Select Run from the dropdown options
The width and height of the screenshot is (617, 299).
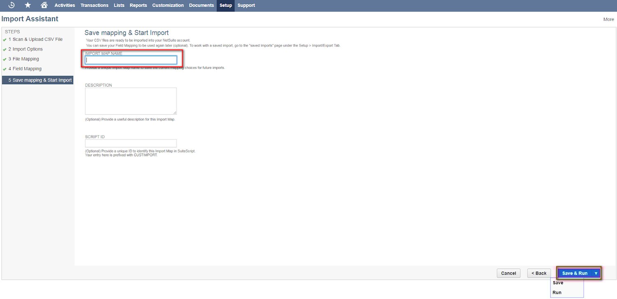click(x=557, y=292)
